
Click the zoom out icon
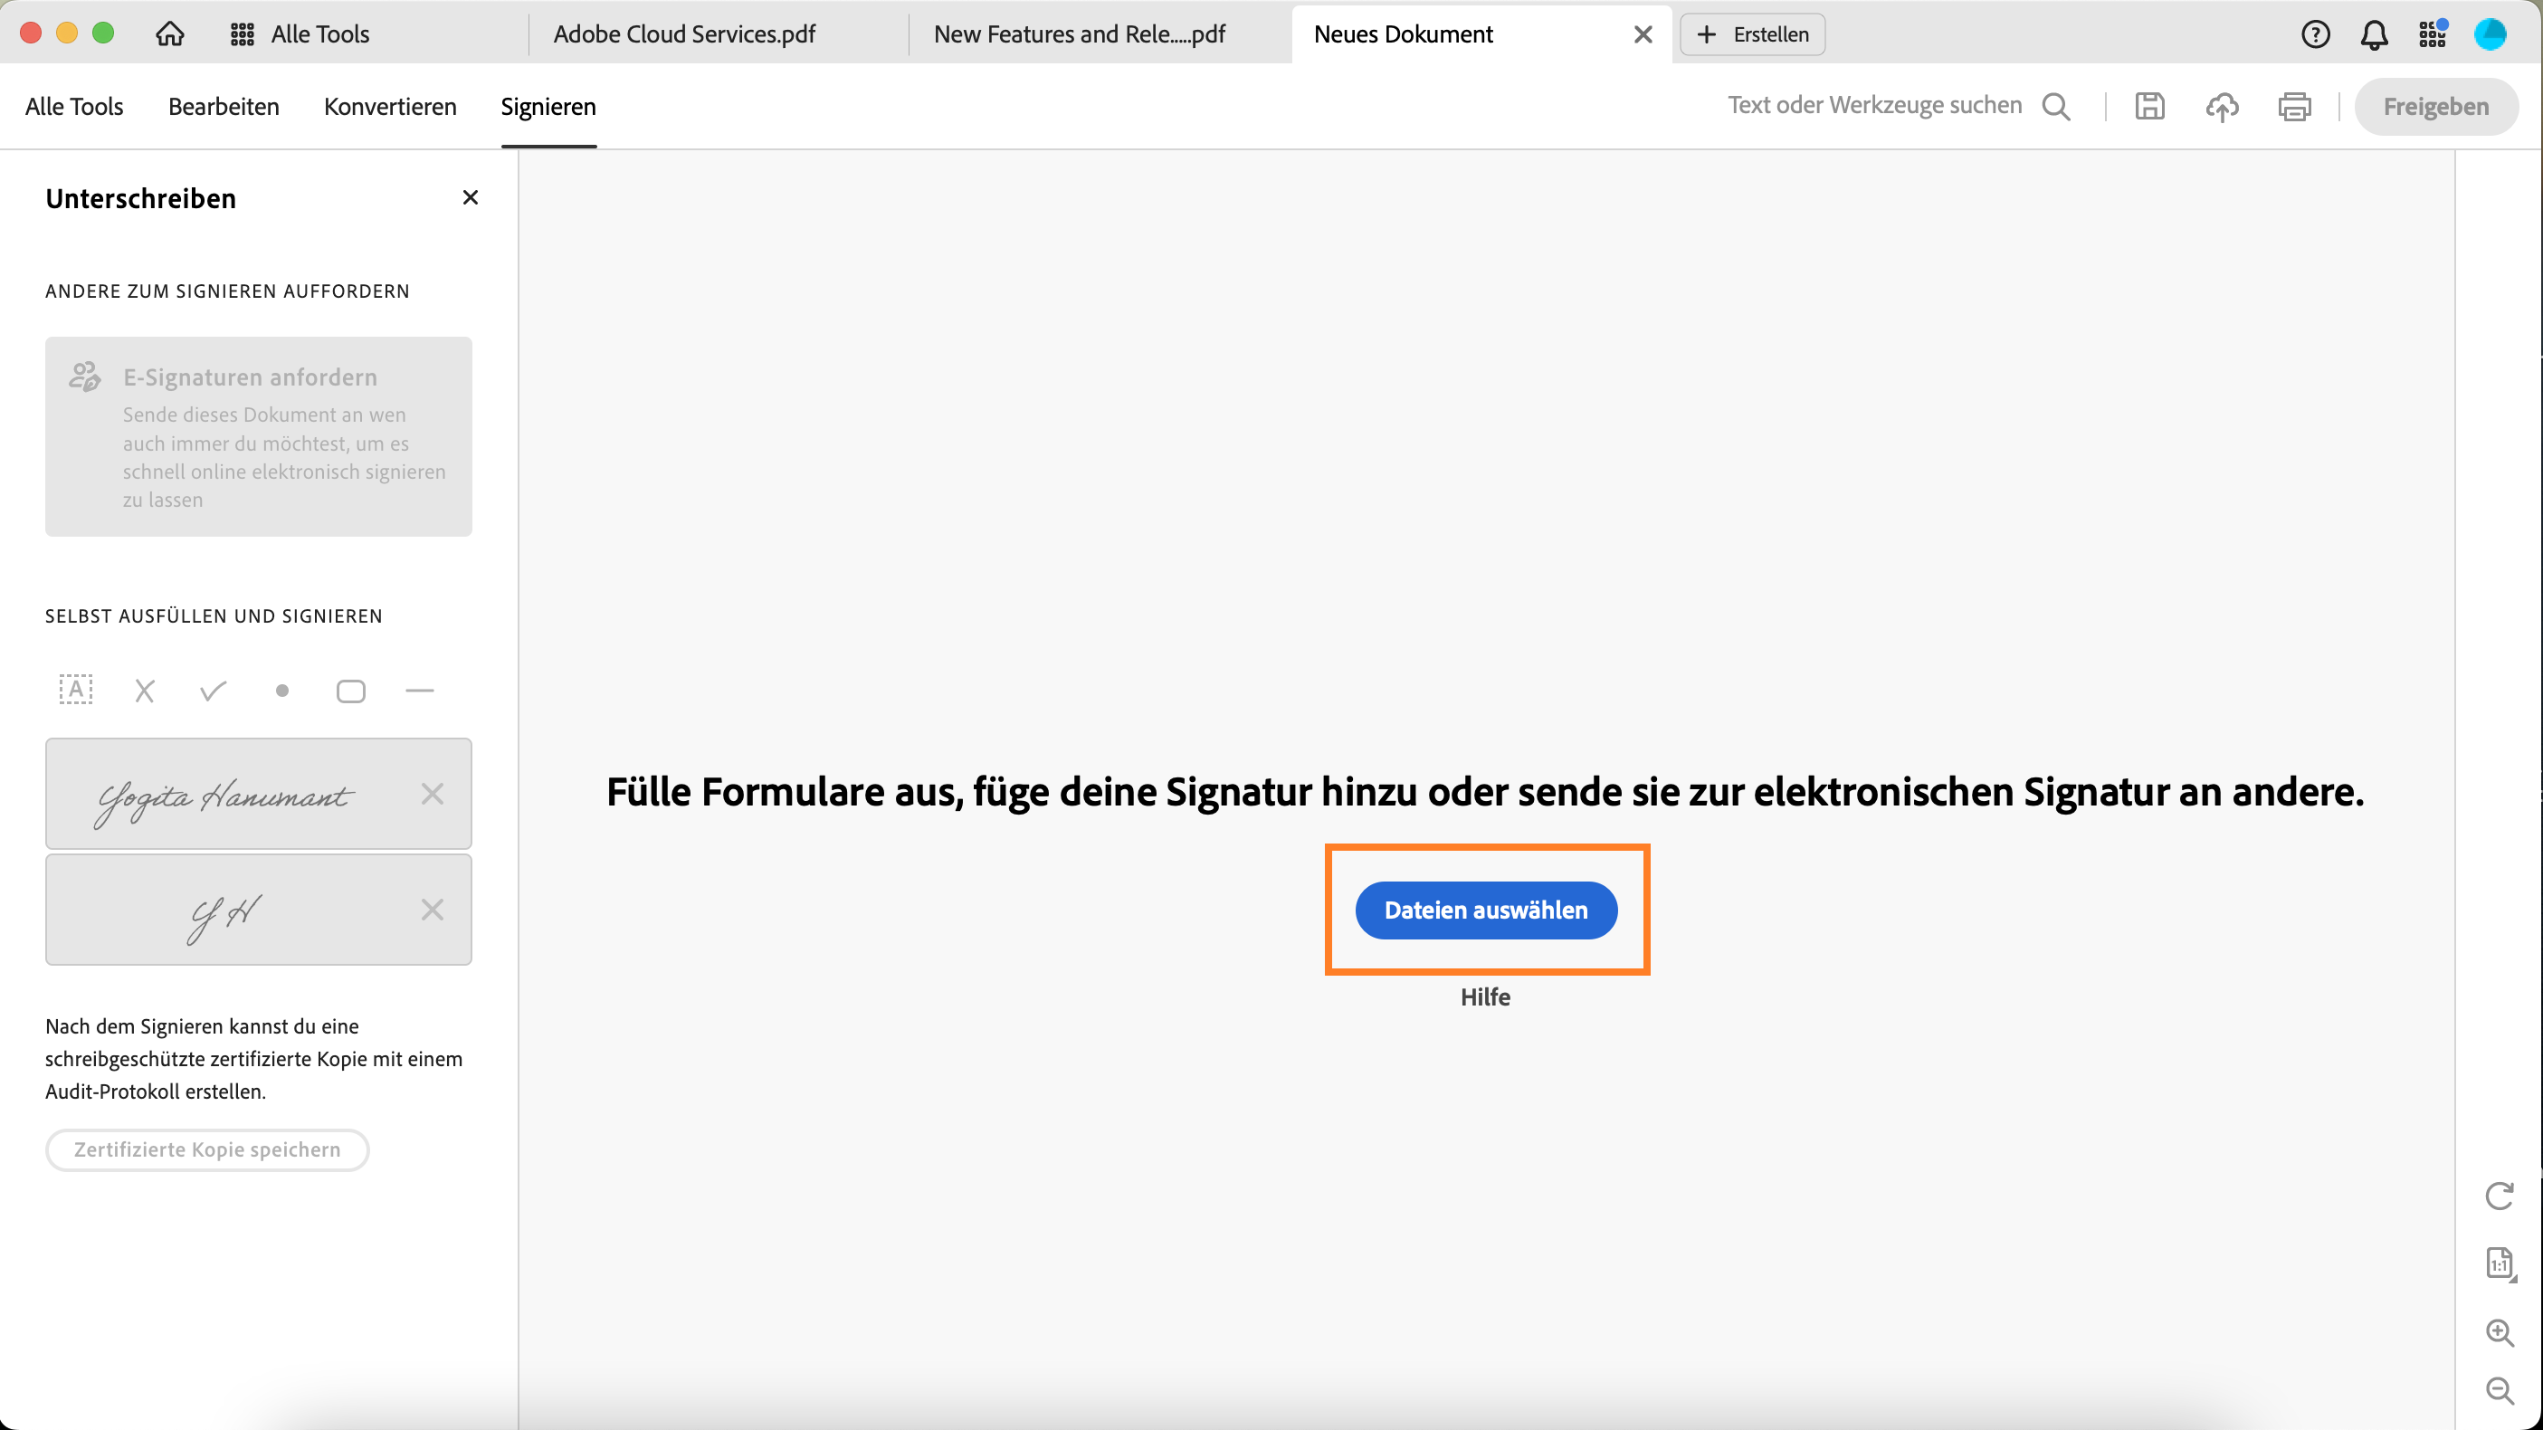2500,1390
